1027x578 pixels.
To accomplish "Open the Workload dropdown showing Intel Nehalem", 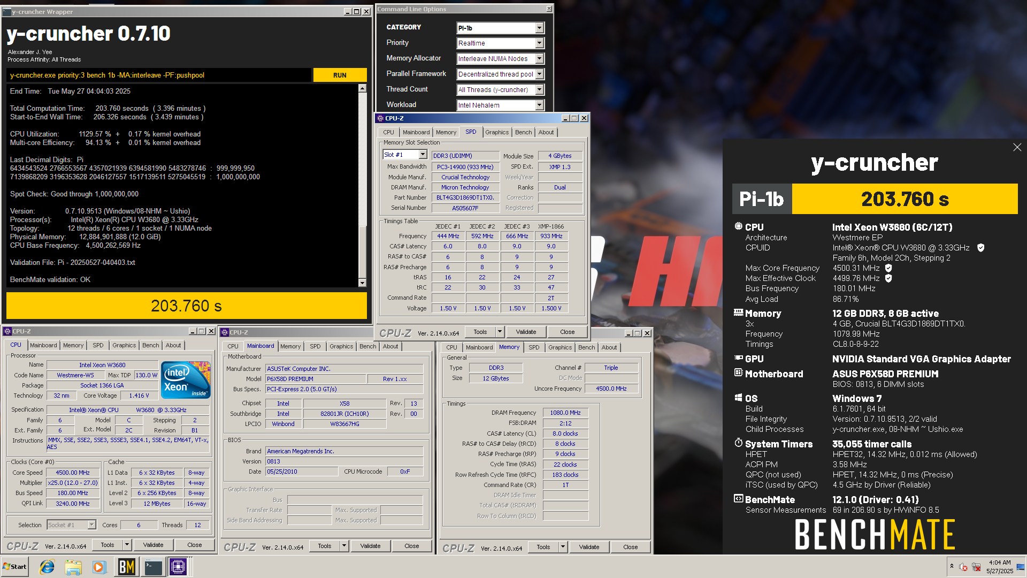I will pyautogui.click(x=539, y=105).
